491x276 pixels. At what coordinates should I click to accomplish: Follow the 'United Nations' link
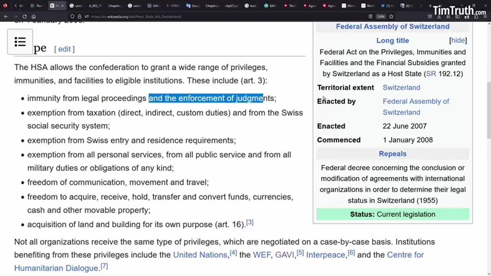200,255
